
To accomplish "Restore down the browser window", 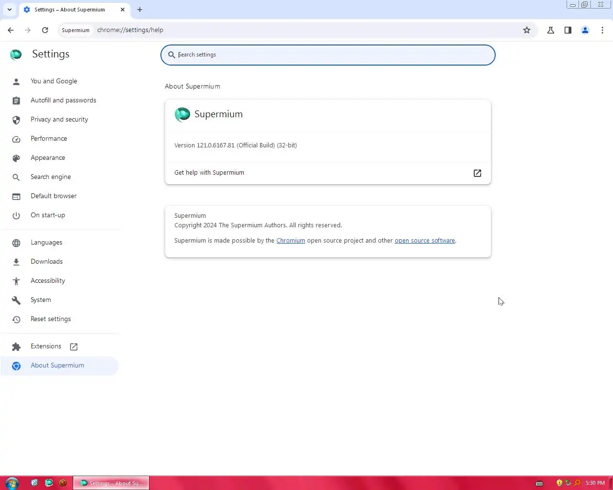I will pyautogui.click(x=585, y=4).
